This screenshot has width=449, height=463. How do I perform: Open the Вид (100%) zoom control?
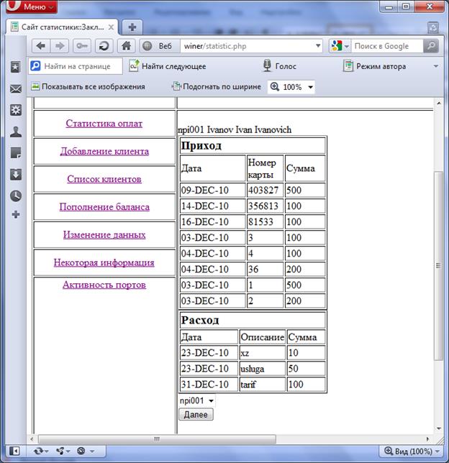coord(411,451)
